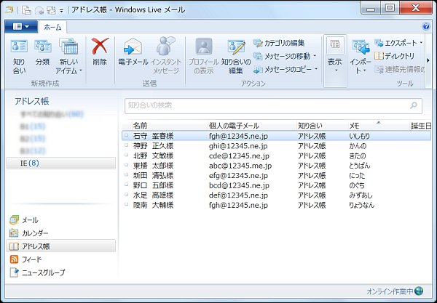This screenshot has height=303, width=437.
Task: Click the first quick access toolbar icon
Action: (26, 10)
